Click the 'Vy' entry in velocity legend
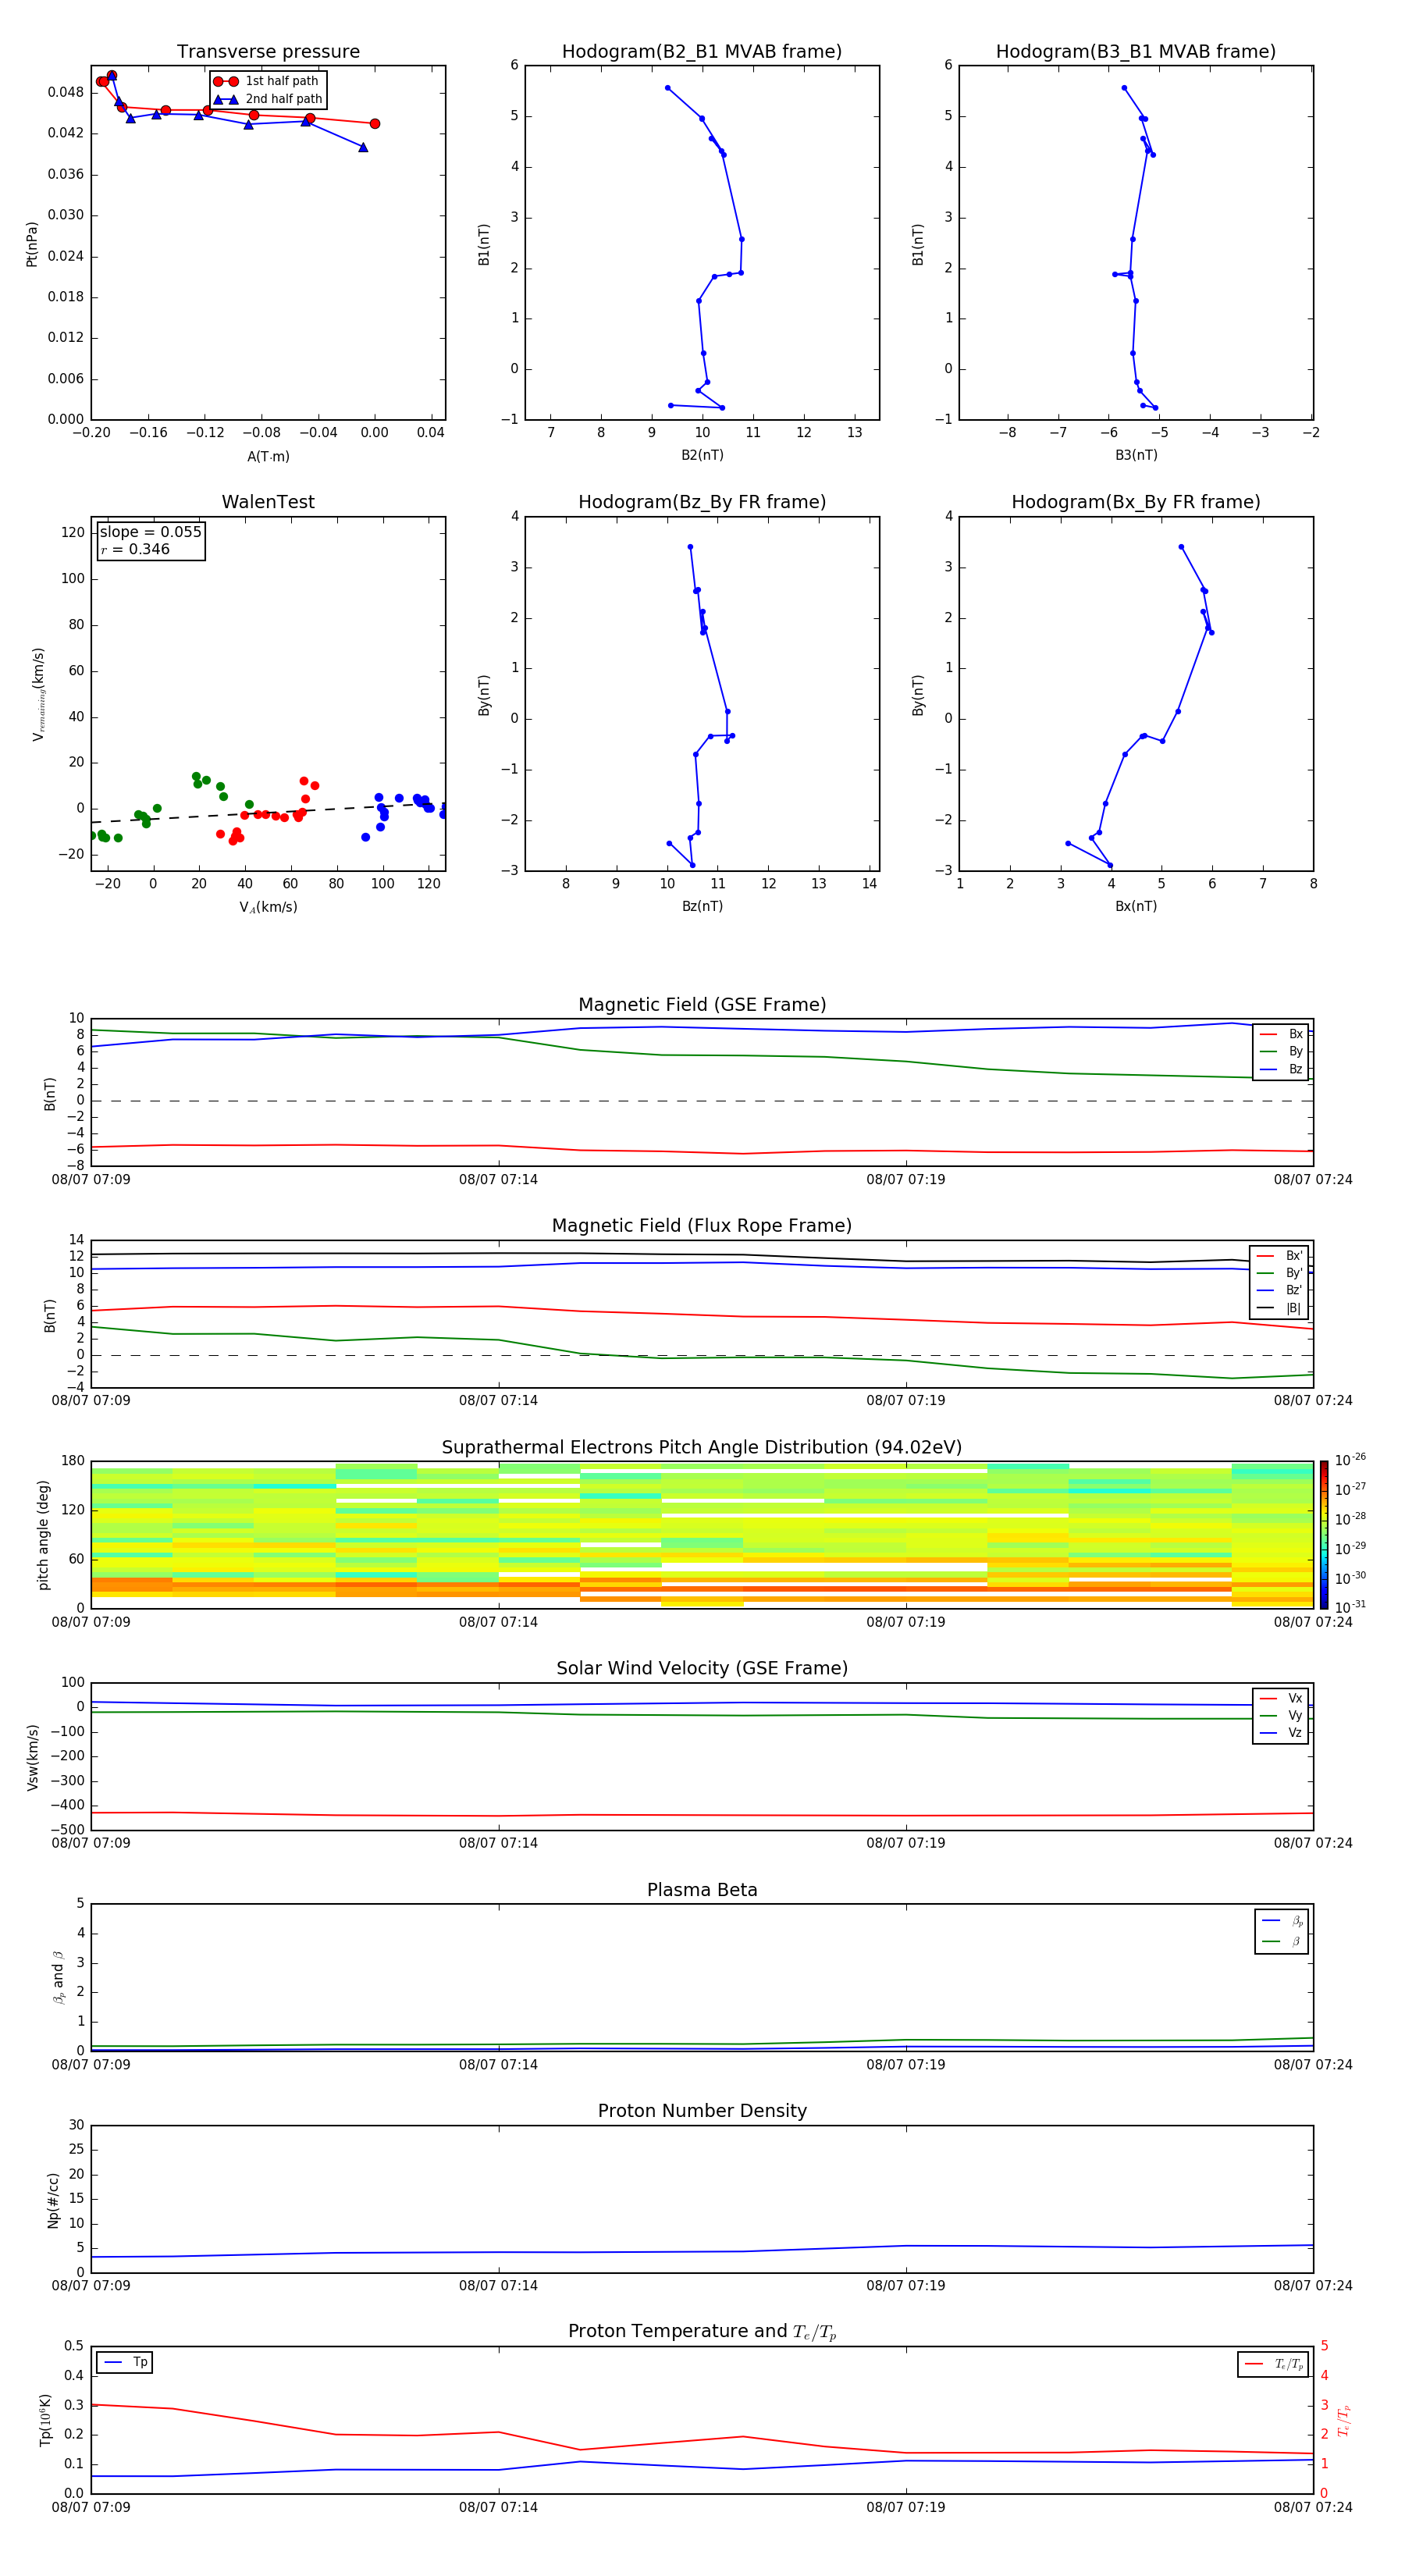Image resolution: width=1405 pixels, height=2576 pixels. (1281, 1716)
